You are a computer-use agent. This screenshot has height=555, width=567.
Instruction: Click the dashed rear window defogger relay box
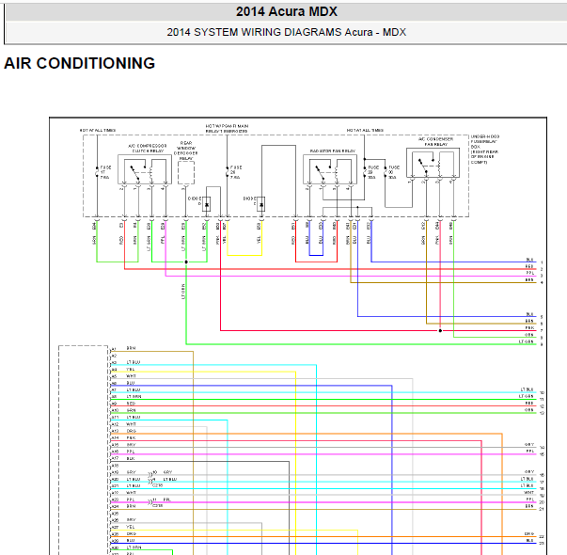(x=186, y=172)
